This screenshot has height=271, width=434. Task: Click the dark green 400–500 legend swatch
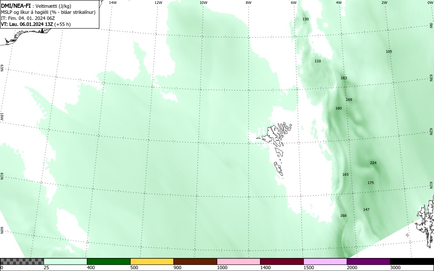tap(108, 261)
